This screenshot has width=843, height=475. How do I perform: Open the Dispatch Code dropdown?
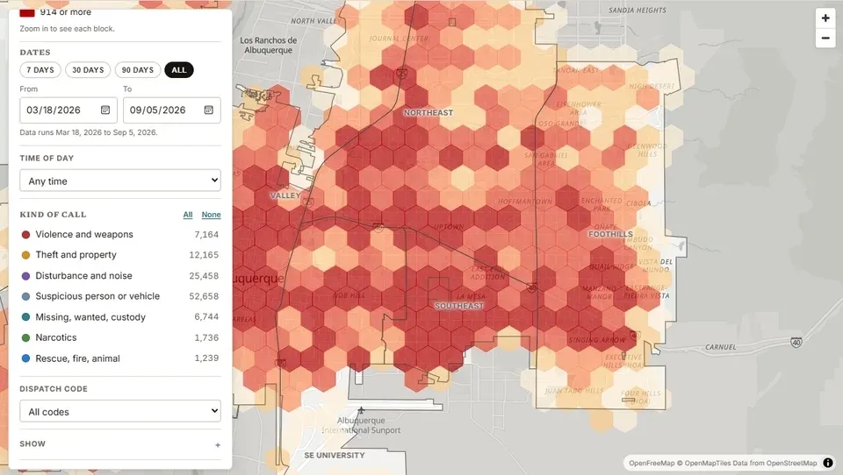(120, 412)
